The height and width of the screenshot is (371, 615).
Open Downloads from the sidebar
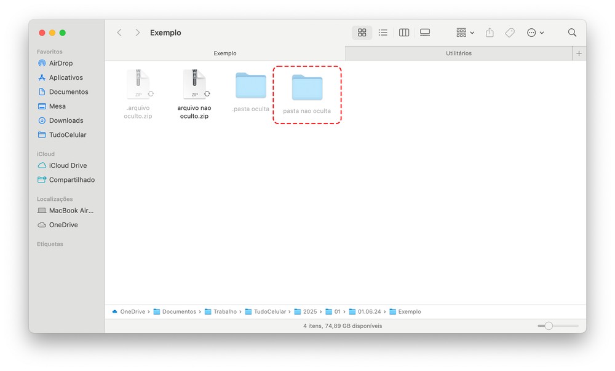point(66,120)
